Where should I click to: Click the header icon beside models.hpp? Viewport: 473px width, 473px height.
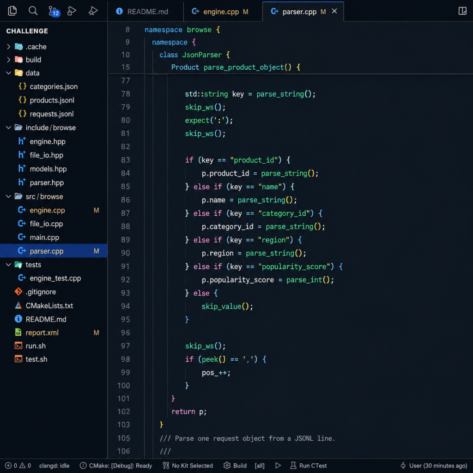(x=22, y=168)
